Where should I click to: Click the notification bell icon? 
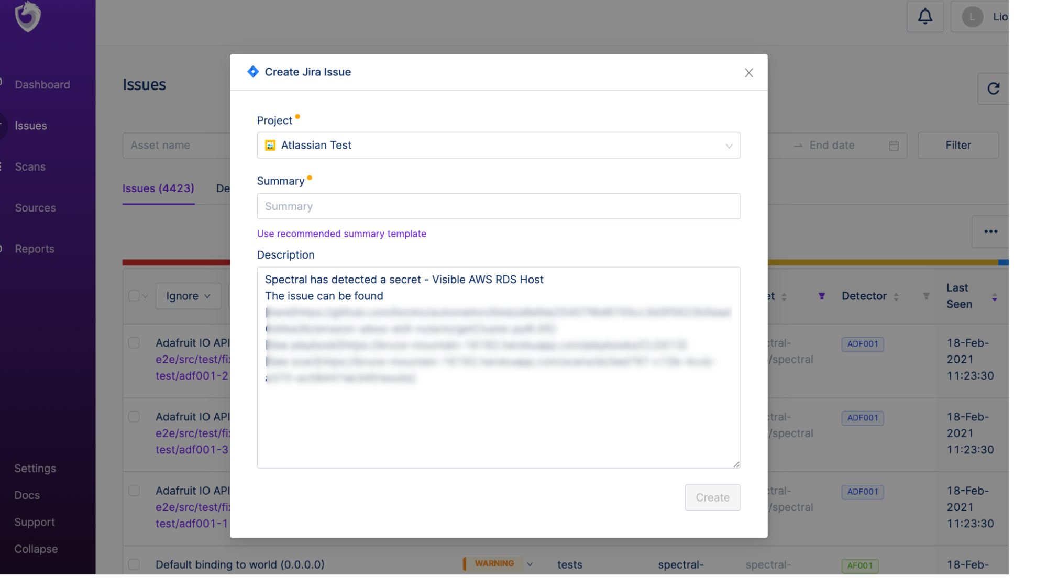925,17
